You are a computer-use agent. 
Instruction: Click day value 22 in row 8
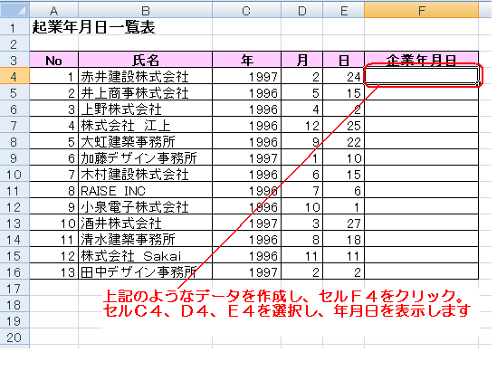tap(344, 141)
